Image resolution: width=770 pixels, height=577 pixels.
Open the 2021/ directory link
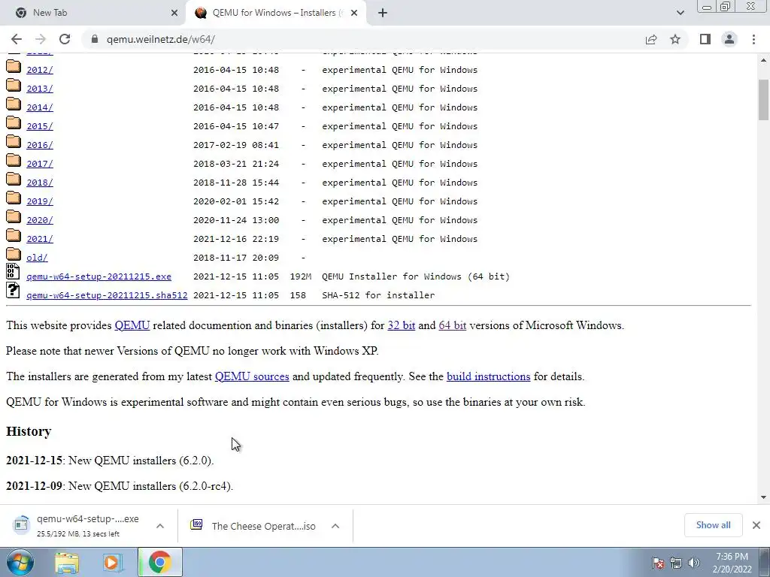click(x=40, y=239)
